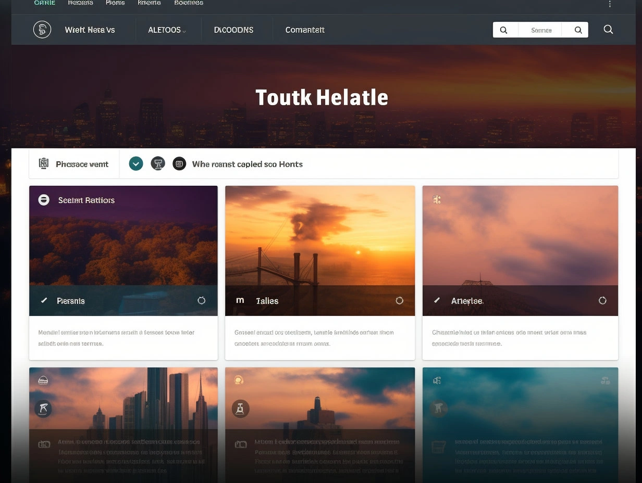Click the magnifier icon at far right of navbar
Image resolution: width=642 pixels, height=483 pixels.
[608, 30]
